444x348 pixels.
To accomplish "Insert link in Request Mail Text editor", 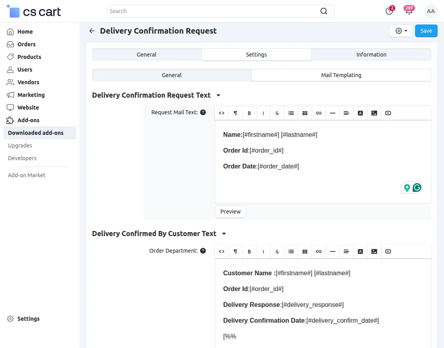I will [319, 113].
